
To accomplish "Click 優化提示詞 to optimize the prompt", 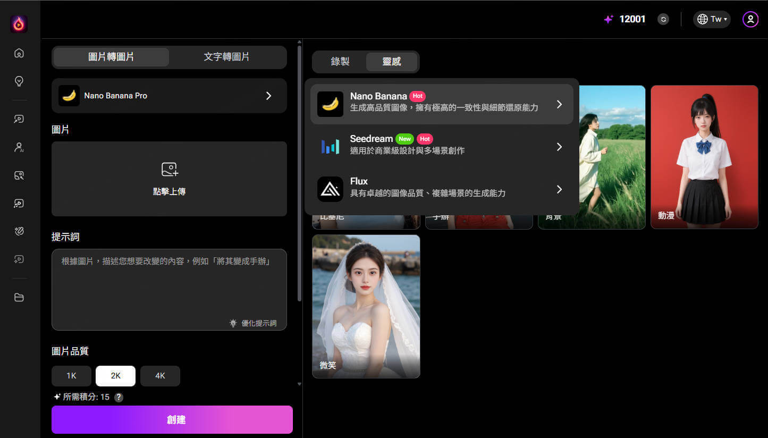I will (x=254, y=323).
